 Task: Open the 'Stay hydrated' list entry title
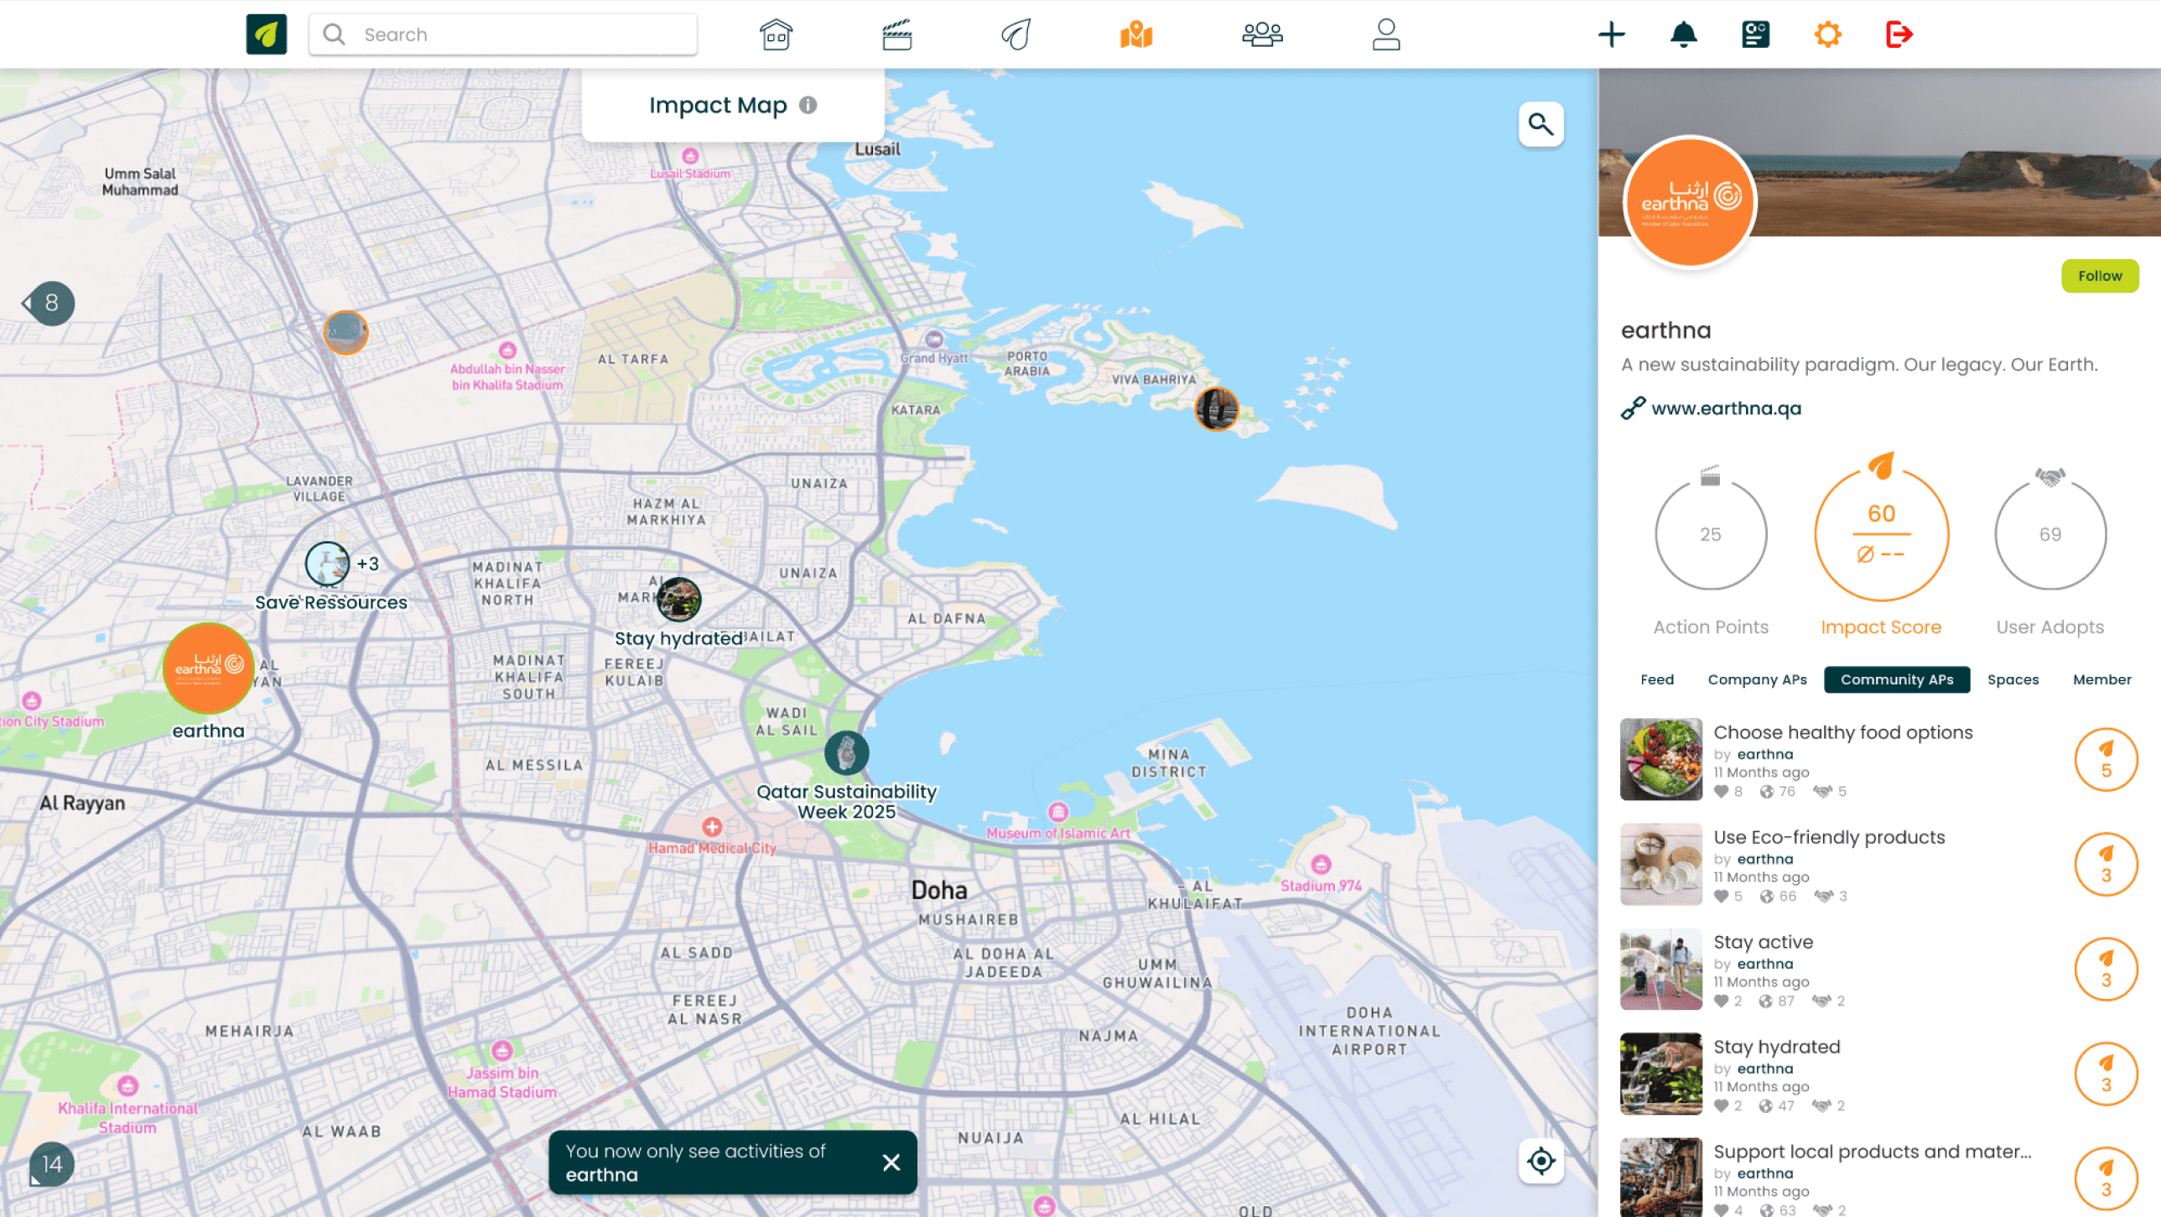(1777, 1047)
